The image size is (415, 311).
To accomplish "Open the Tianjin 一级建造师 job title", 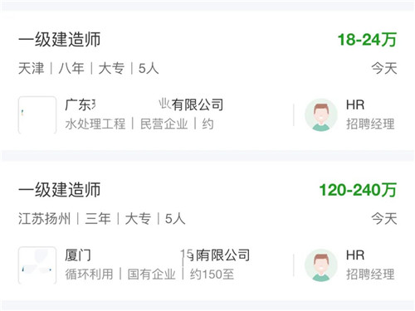I will [x=60, y=40].
